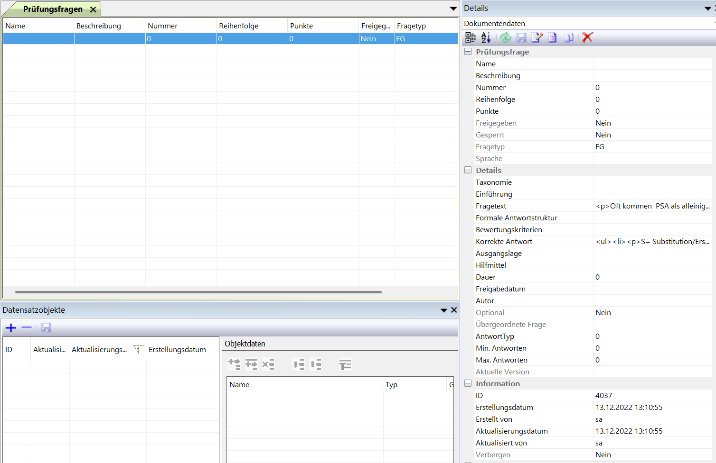Sort table by Beschreibung column header
716x463 pixels.
[110, 26]
